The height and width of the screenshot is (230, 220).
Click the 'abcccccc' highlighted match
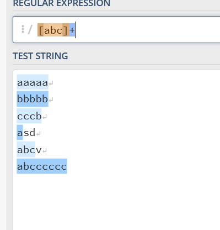click(x=42, y=166)
